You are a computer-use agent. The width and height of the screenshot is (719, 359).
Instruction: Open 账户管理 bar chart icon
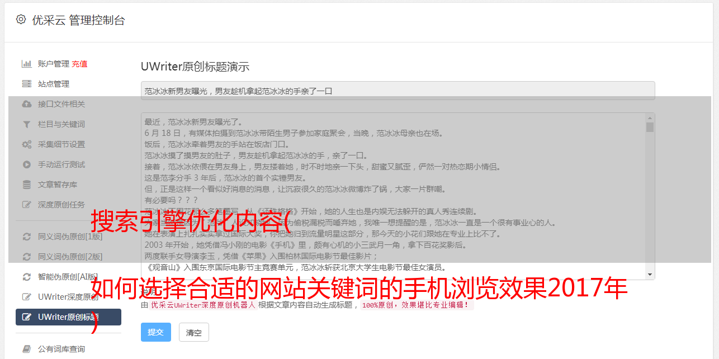pos(26,64)
